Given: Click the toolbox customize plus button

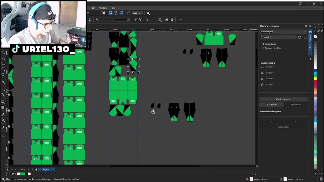Looking at the screenshot, I should coord(3,136).
